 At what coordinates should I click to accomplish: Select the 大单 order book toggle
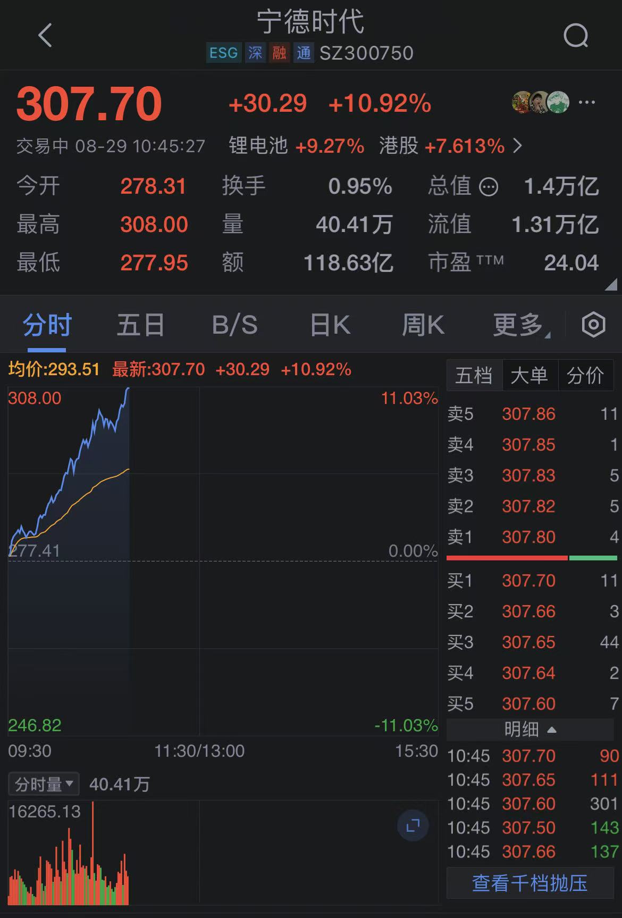(x=529, y=376)
